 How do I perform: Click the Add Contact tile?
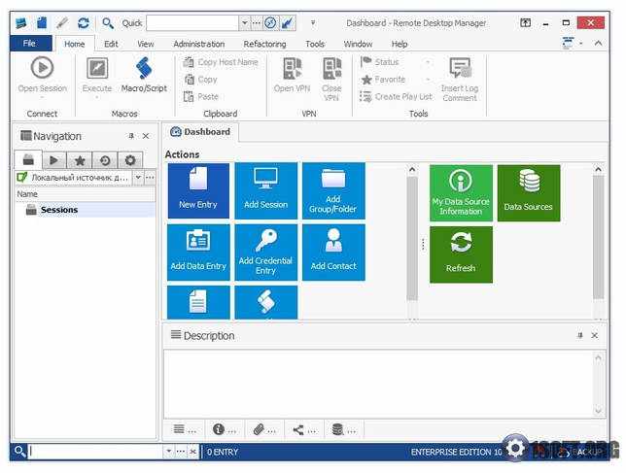tap(333, 253)
